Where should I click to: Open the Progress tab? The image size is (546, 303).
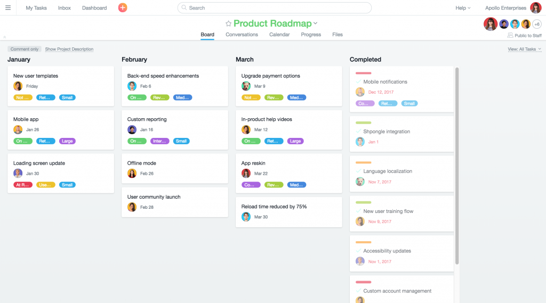point(311,35)
